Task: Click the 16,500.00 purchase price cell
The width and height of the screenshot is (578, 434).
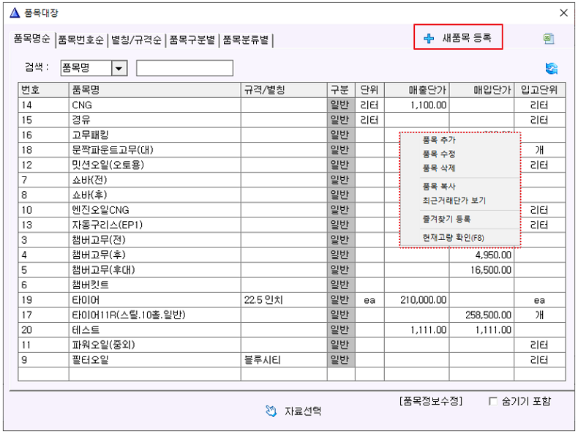Action: click(482, 270)
